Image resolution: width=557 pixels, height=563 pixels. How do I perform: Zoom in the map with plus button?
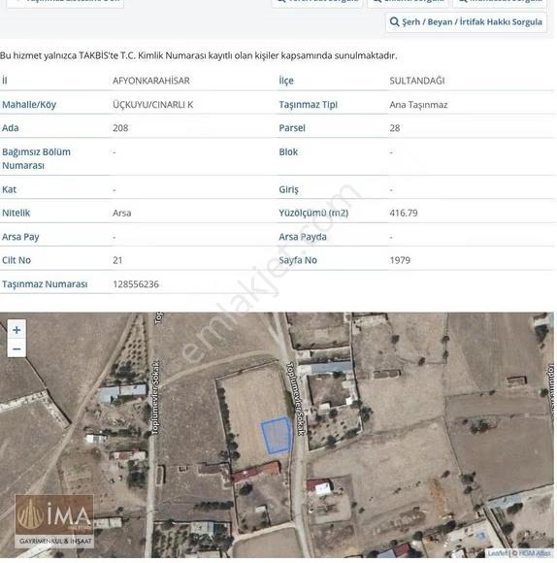(16, 330)
